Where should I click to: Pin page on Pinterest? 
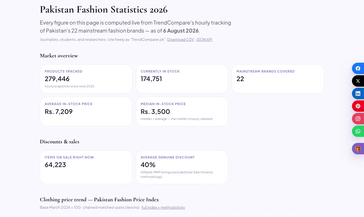click(x=358, y=106)
